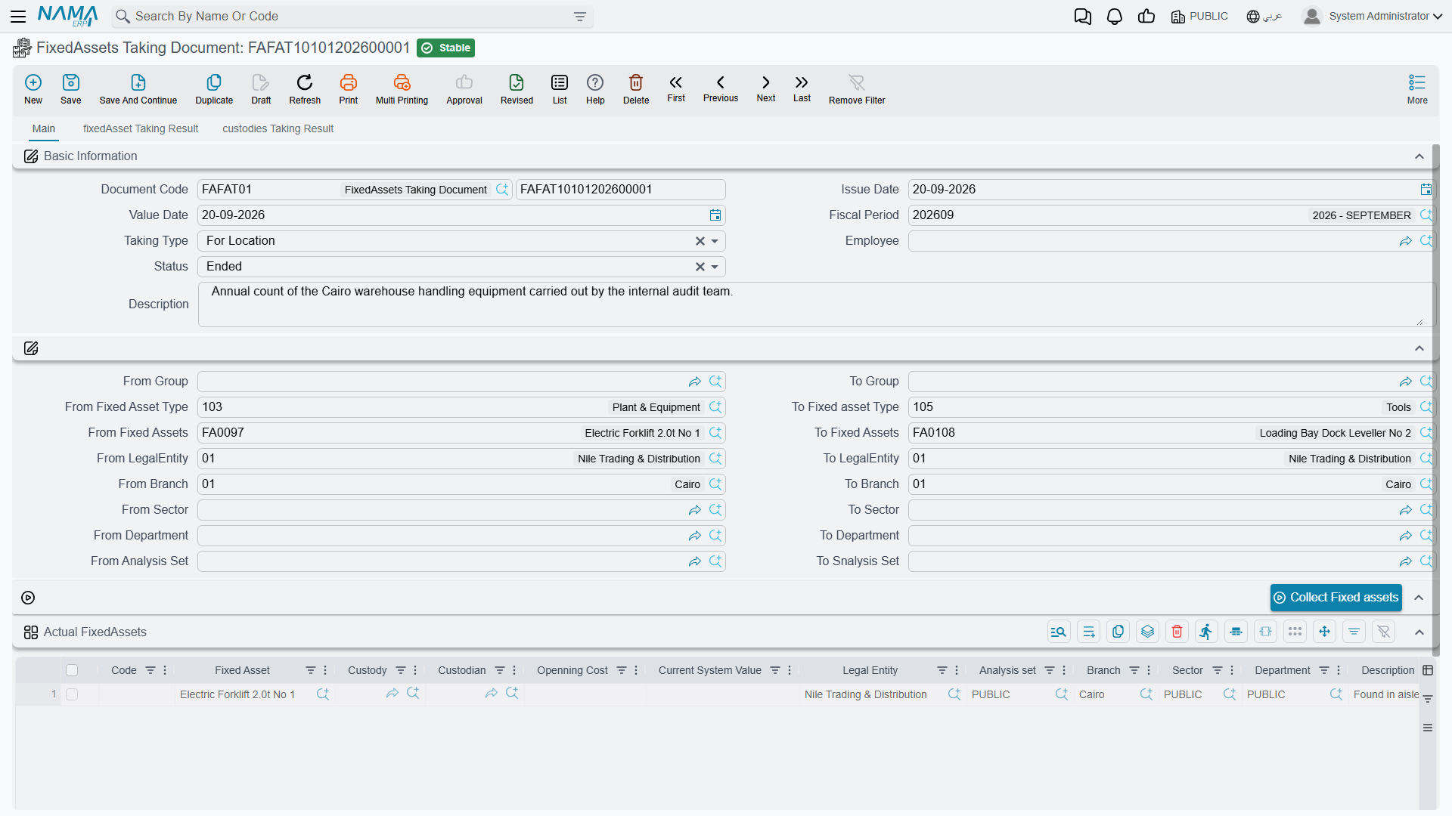The image size is (1452, 816).
Task: Go to Next record
Action: click(766, 88)
